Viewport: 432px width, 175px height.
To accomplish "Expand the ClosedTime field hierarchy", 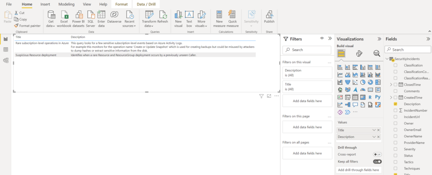I will [x=391, y=85].
